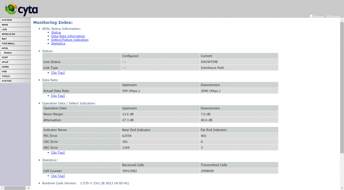
Task: Click the Home icon in header
Action: (x=311, y=17)
